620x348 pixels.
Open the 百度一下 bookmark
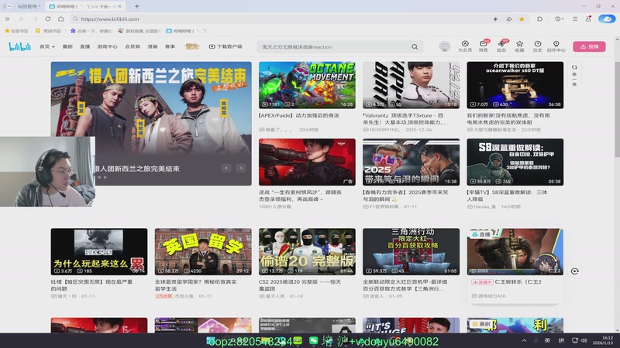[x=91, y=31]
